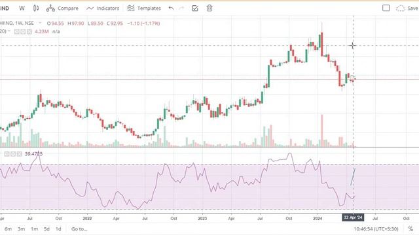
Task: Open the indicator Templates menu
Action: point(144,8)
